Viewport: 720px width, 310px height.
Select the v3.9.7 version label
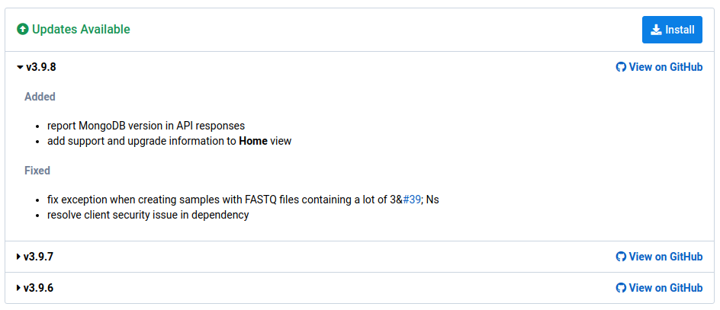click(x=39, y=257)
